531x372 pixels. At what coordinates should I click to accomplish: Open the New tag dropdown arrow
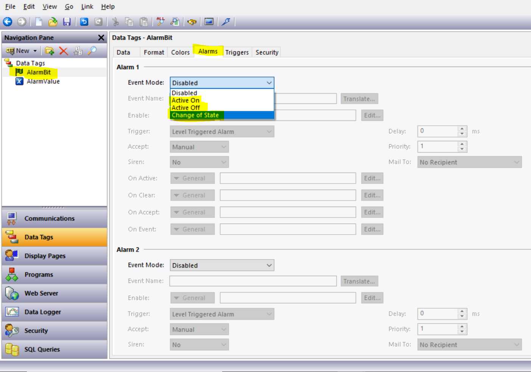[35, 51]
